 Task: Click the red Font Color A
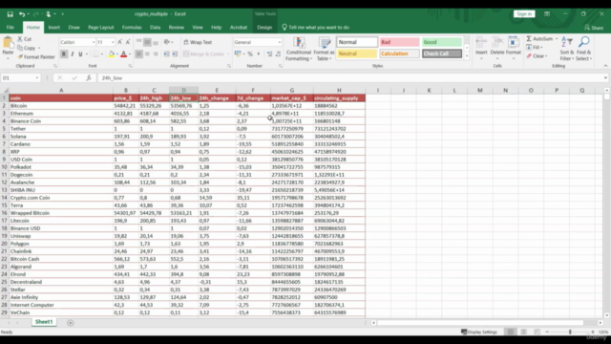(123, 54)
